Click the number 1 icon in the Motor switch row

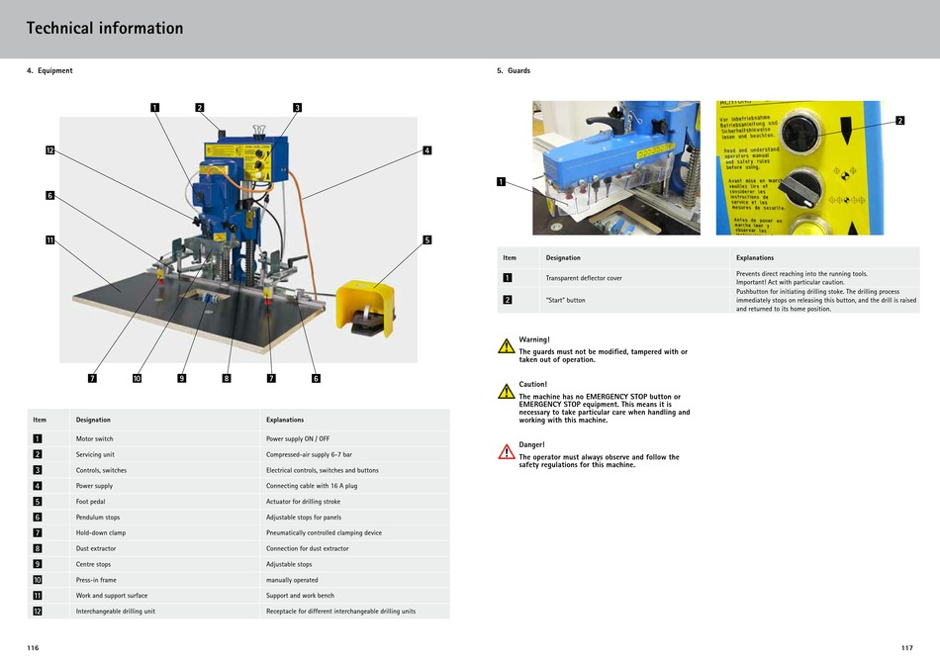coord(38,438)
